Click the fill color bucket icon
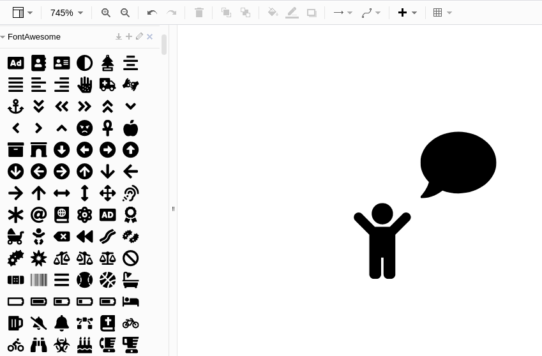Image resolution: width=542 pixels, height=356 pixels. [x=273, y=13]
